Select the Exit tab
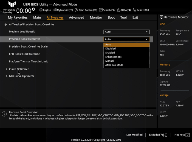Viewport: 192px width, 142px height. pyautogui.click(x=135, y=17)
